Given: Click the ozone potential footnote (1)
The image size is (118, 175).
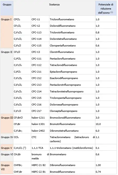Looking at the screenshot, I should (112, 12).
